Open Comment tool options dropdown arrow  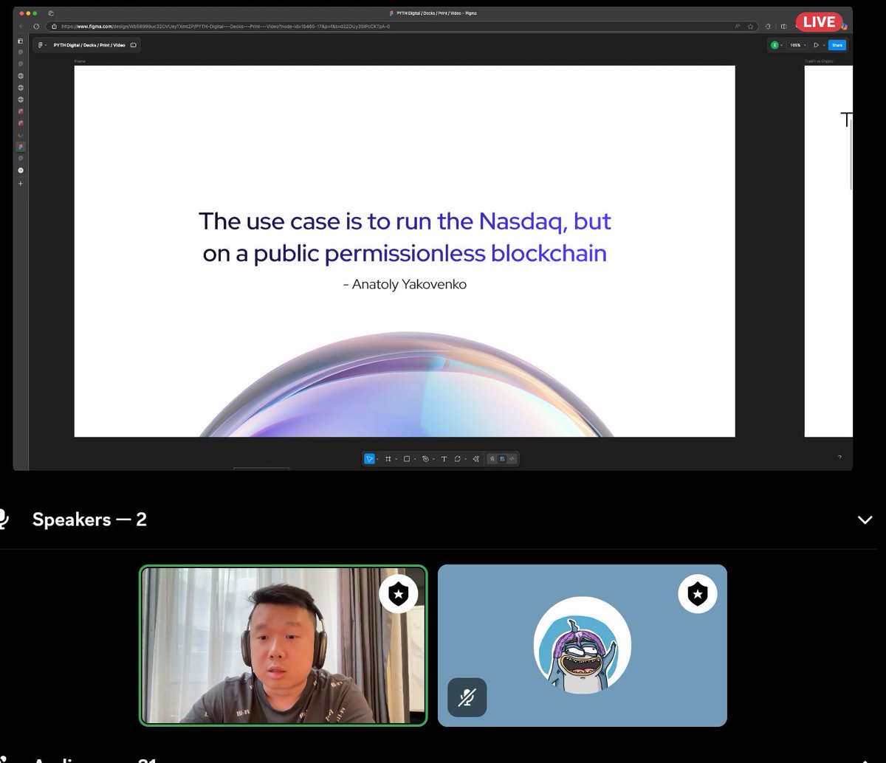click(466, 459)
